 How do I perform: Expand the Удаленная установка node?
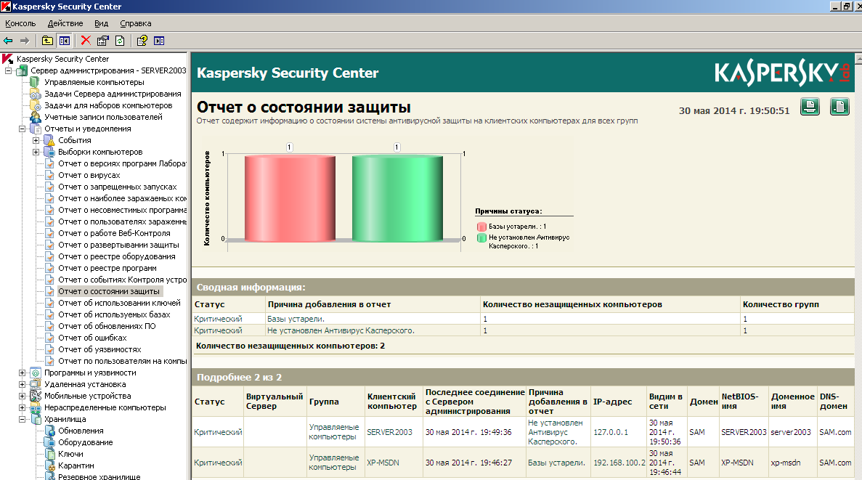tap(22, 384)
